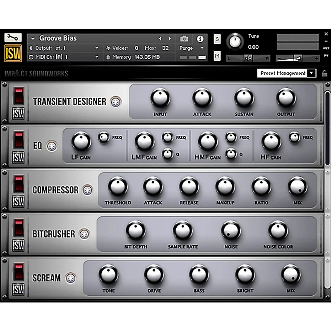Click the ISW badge on Scream module
The height and width of the screenshot is (331, 331).
(x=18, y=289)
